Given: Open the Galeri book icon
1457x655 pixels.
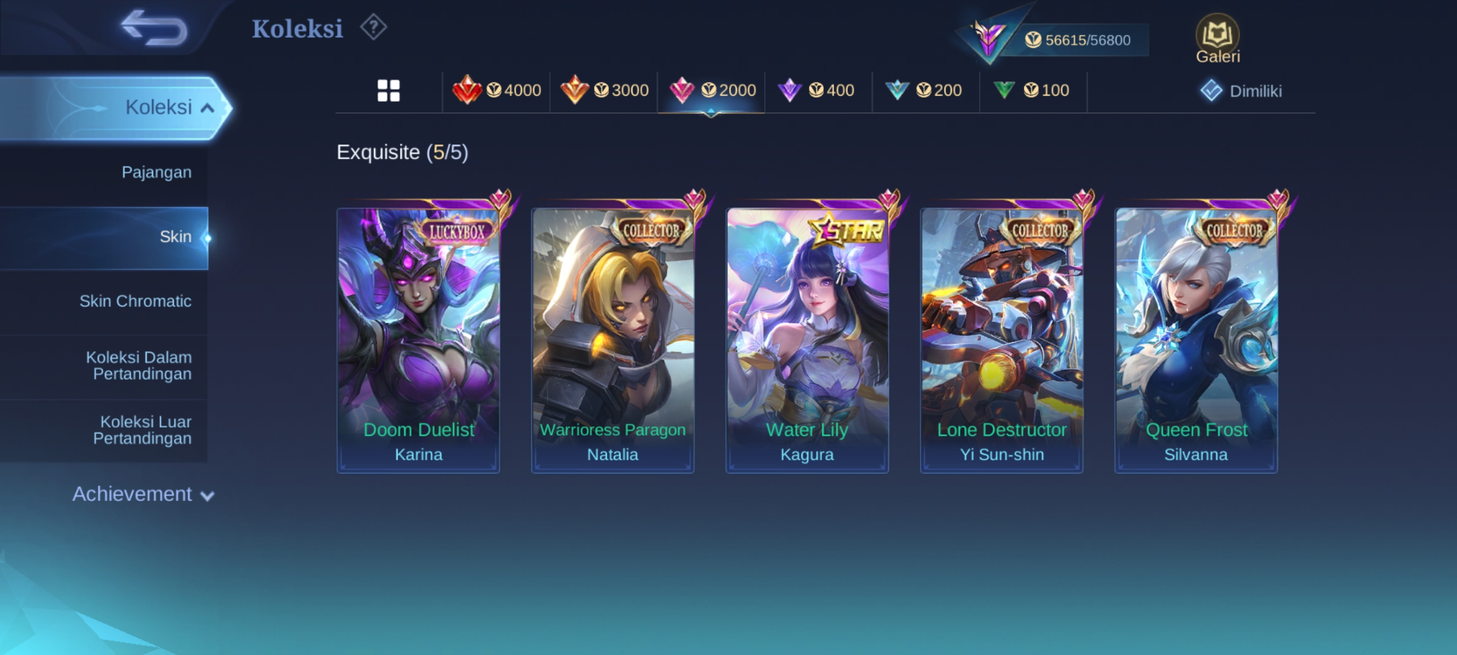Looking at the screenshot, I should 1218,39.
